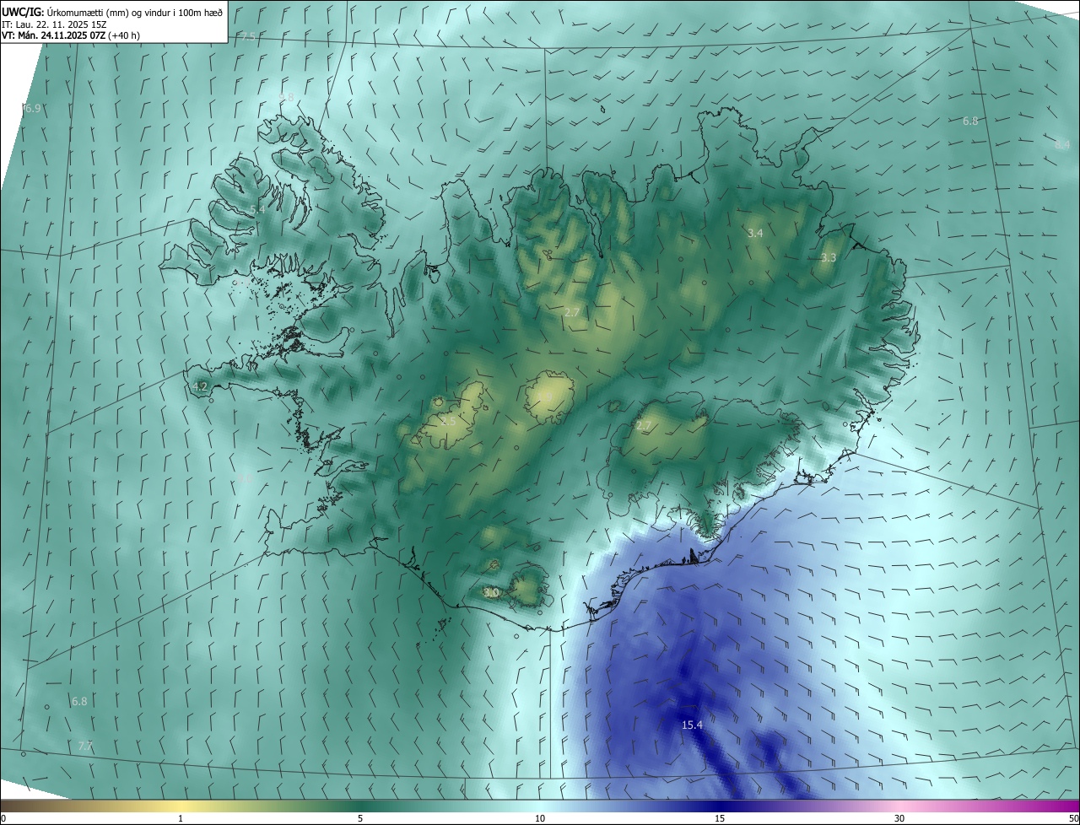Click the 7.7 value label
The height and width of the screenshot is (825, 1080).
coord(85,746)
